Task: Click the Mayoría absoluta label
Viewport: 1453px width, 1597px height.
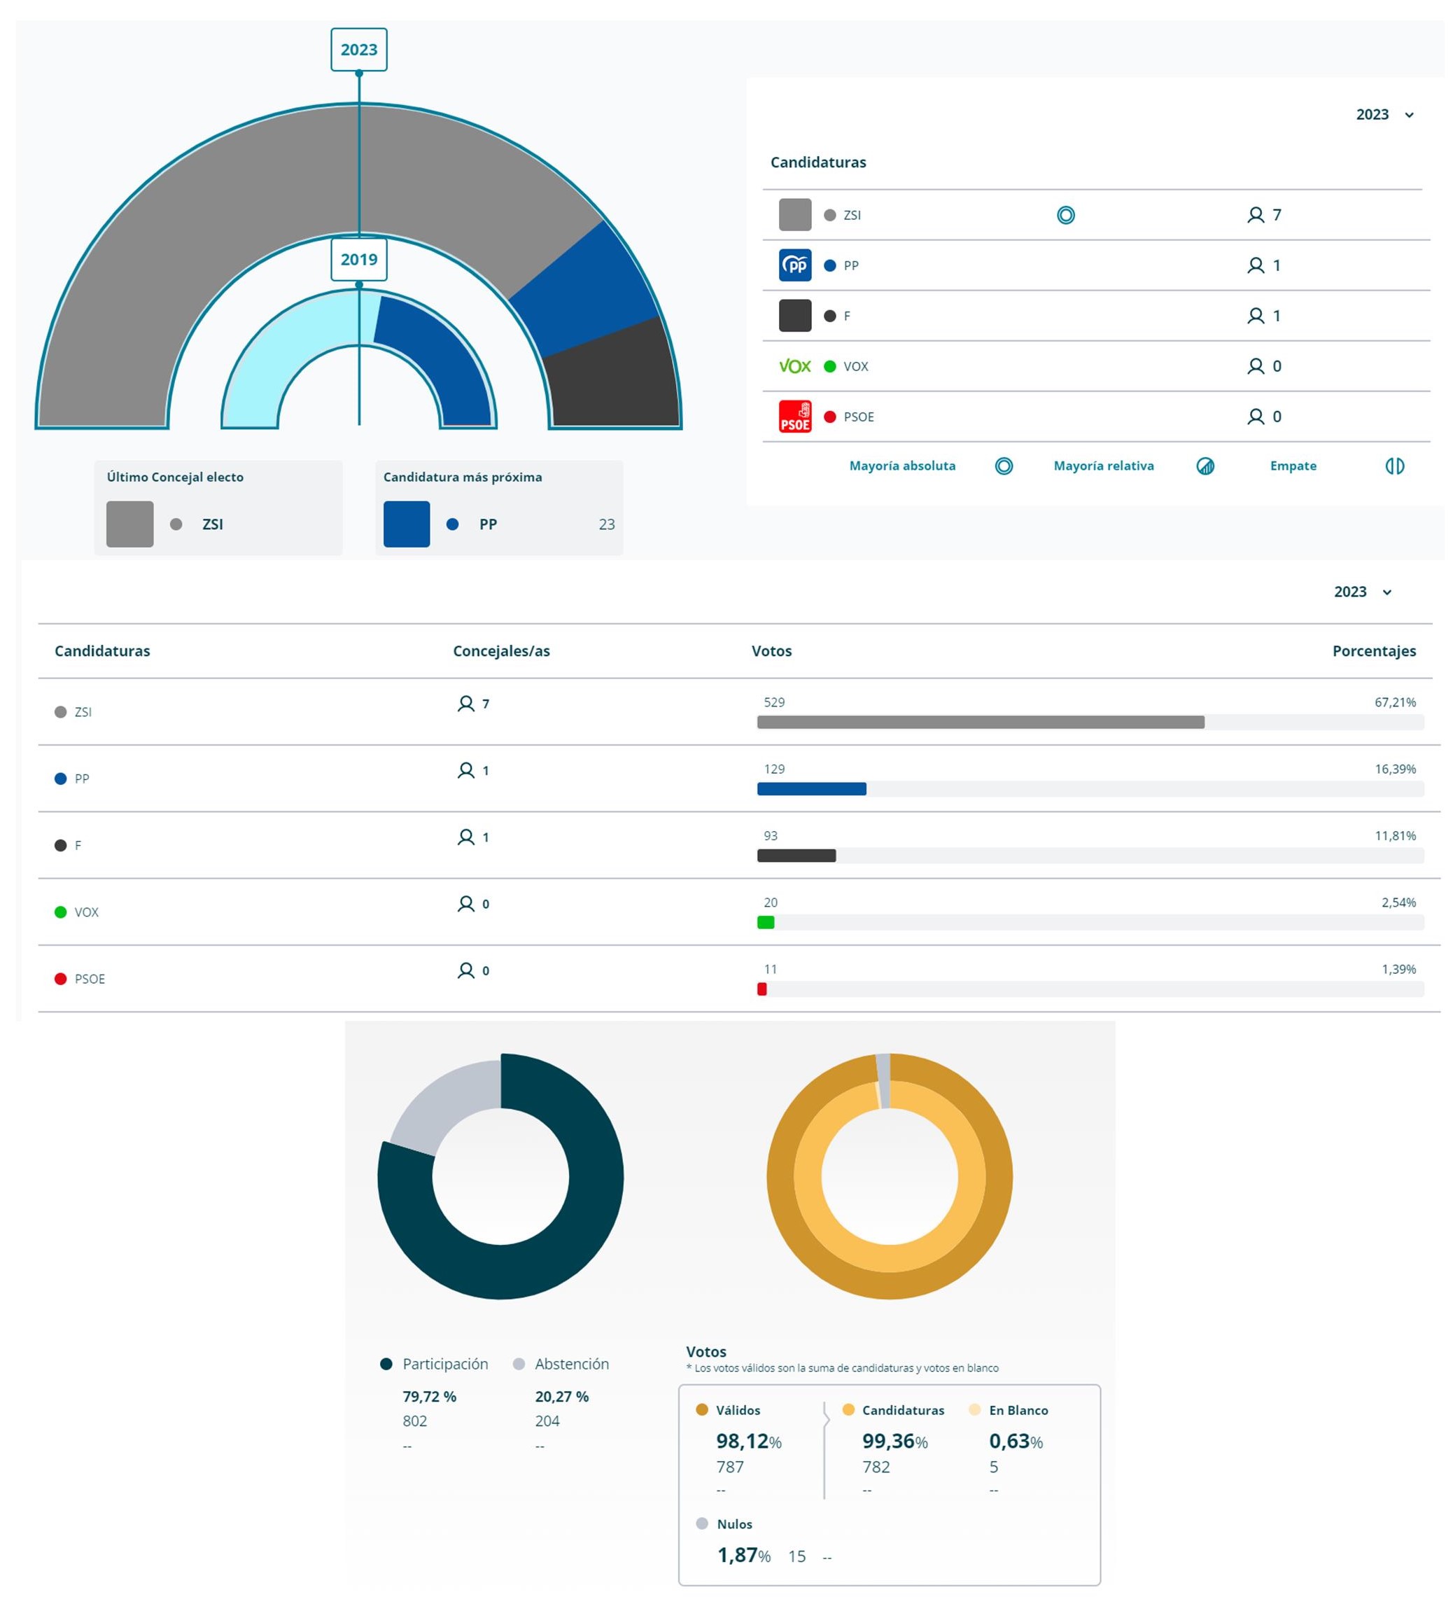Action: coord(902,466)
